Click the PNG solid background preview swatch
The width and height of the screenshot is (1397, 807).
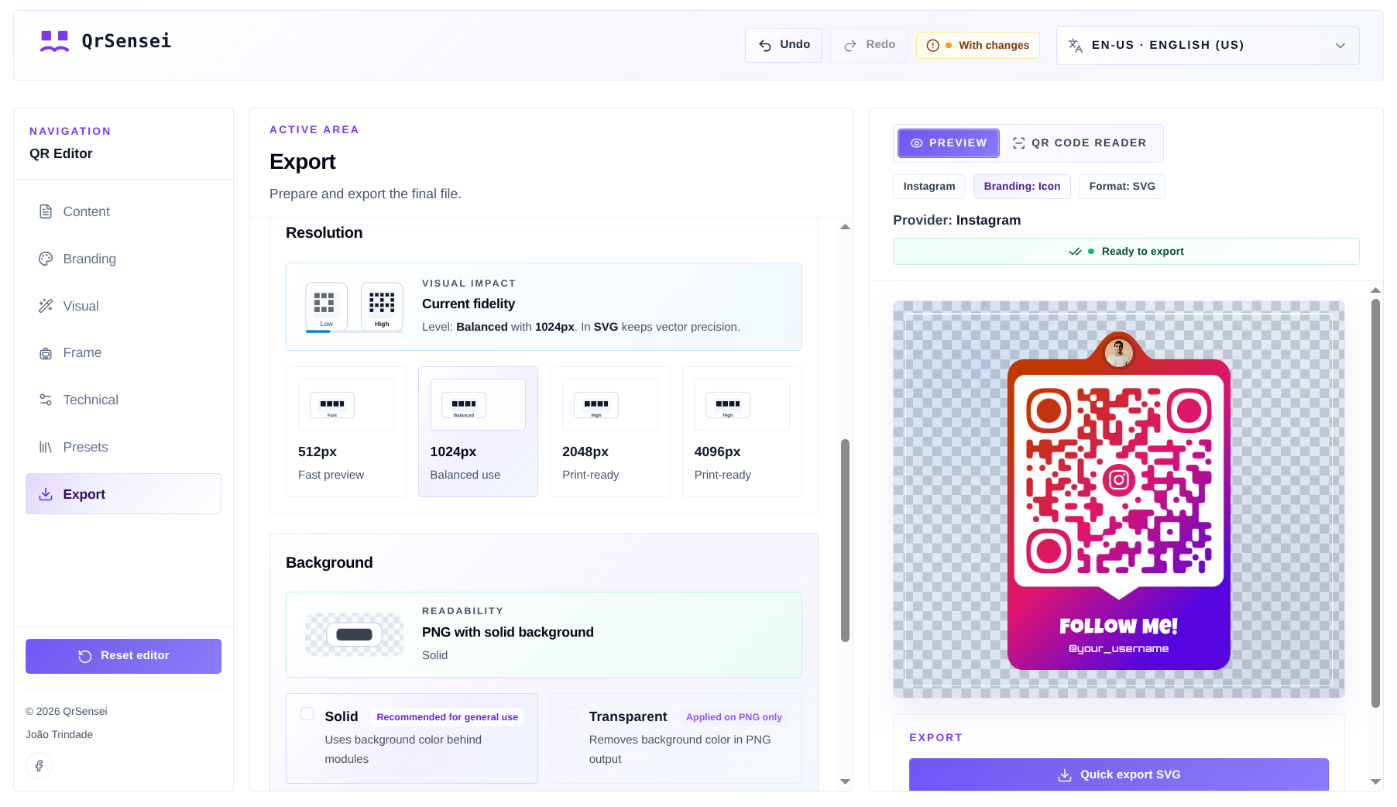(354, 634)
